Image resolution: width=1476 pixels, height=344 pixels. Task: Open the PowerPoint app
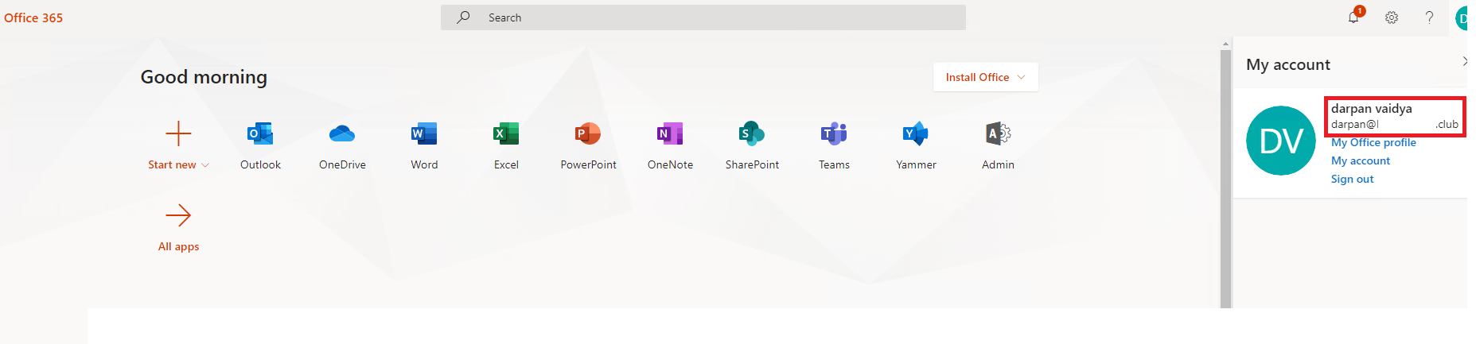[588, 145]
